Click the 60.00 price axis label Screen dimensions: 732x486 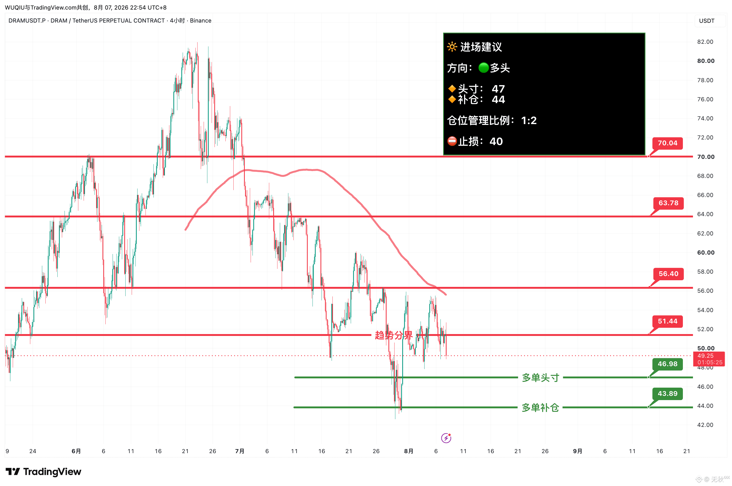click(706, 253)
